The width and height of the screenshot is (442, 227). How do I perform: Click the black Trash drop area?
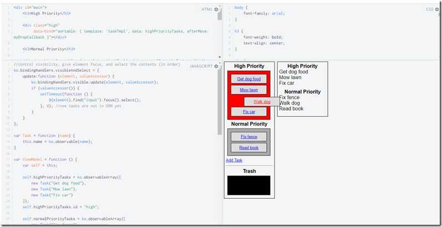point(249,185)
